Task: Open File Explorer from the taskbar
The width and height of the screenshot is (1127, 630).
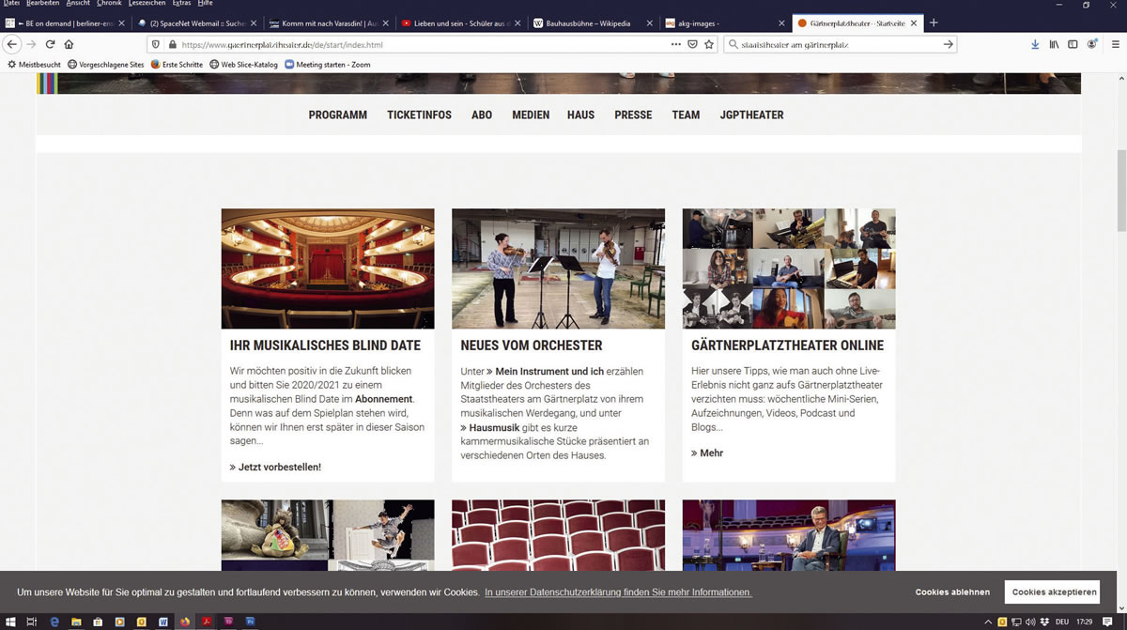Action: point(76,622)
